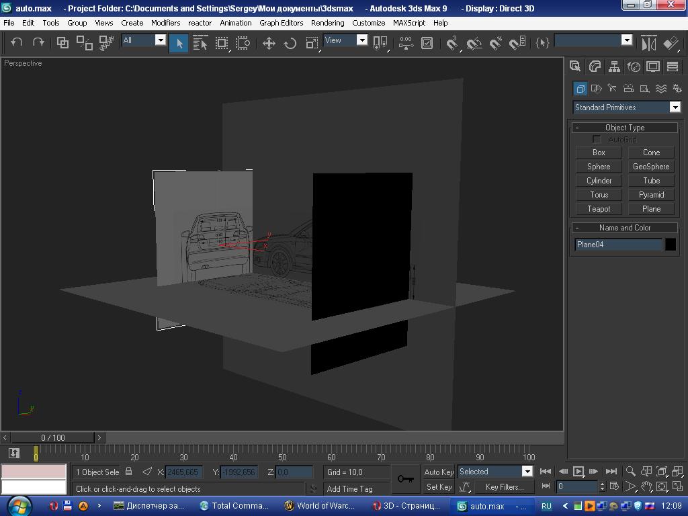
Task: Open the Rendering menu
Action: click(328, 23)
